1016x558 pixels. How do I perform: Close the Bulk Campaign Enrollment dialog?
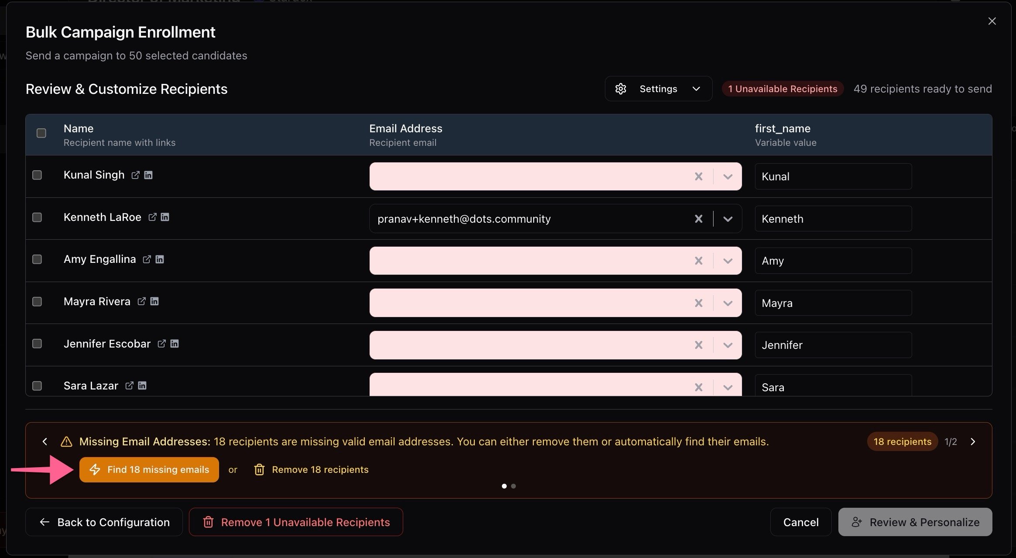point(992,21)
